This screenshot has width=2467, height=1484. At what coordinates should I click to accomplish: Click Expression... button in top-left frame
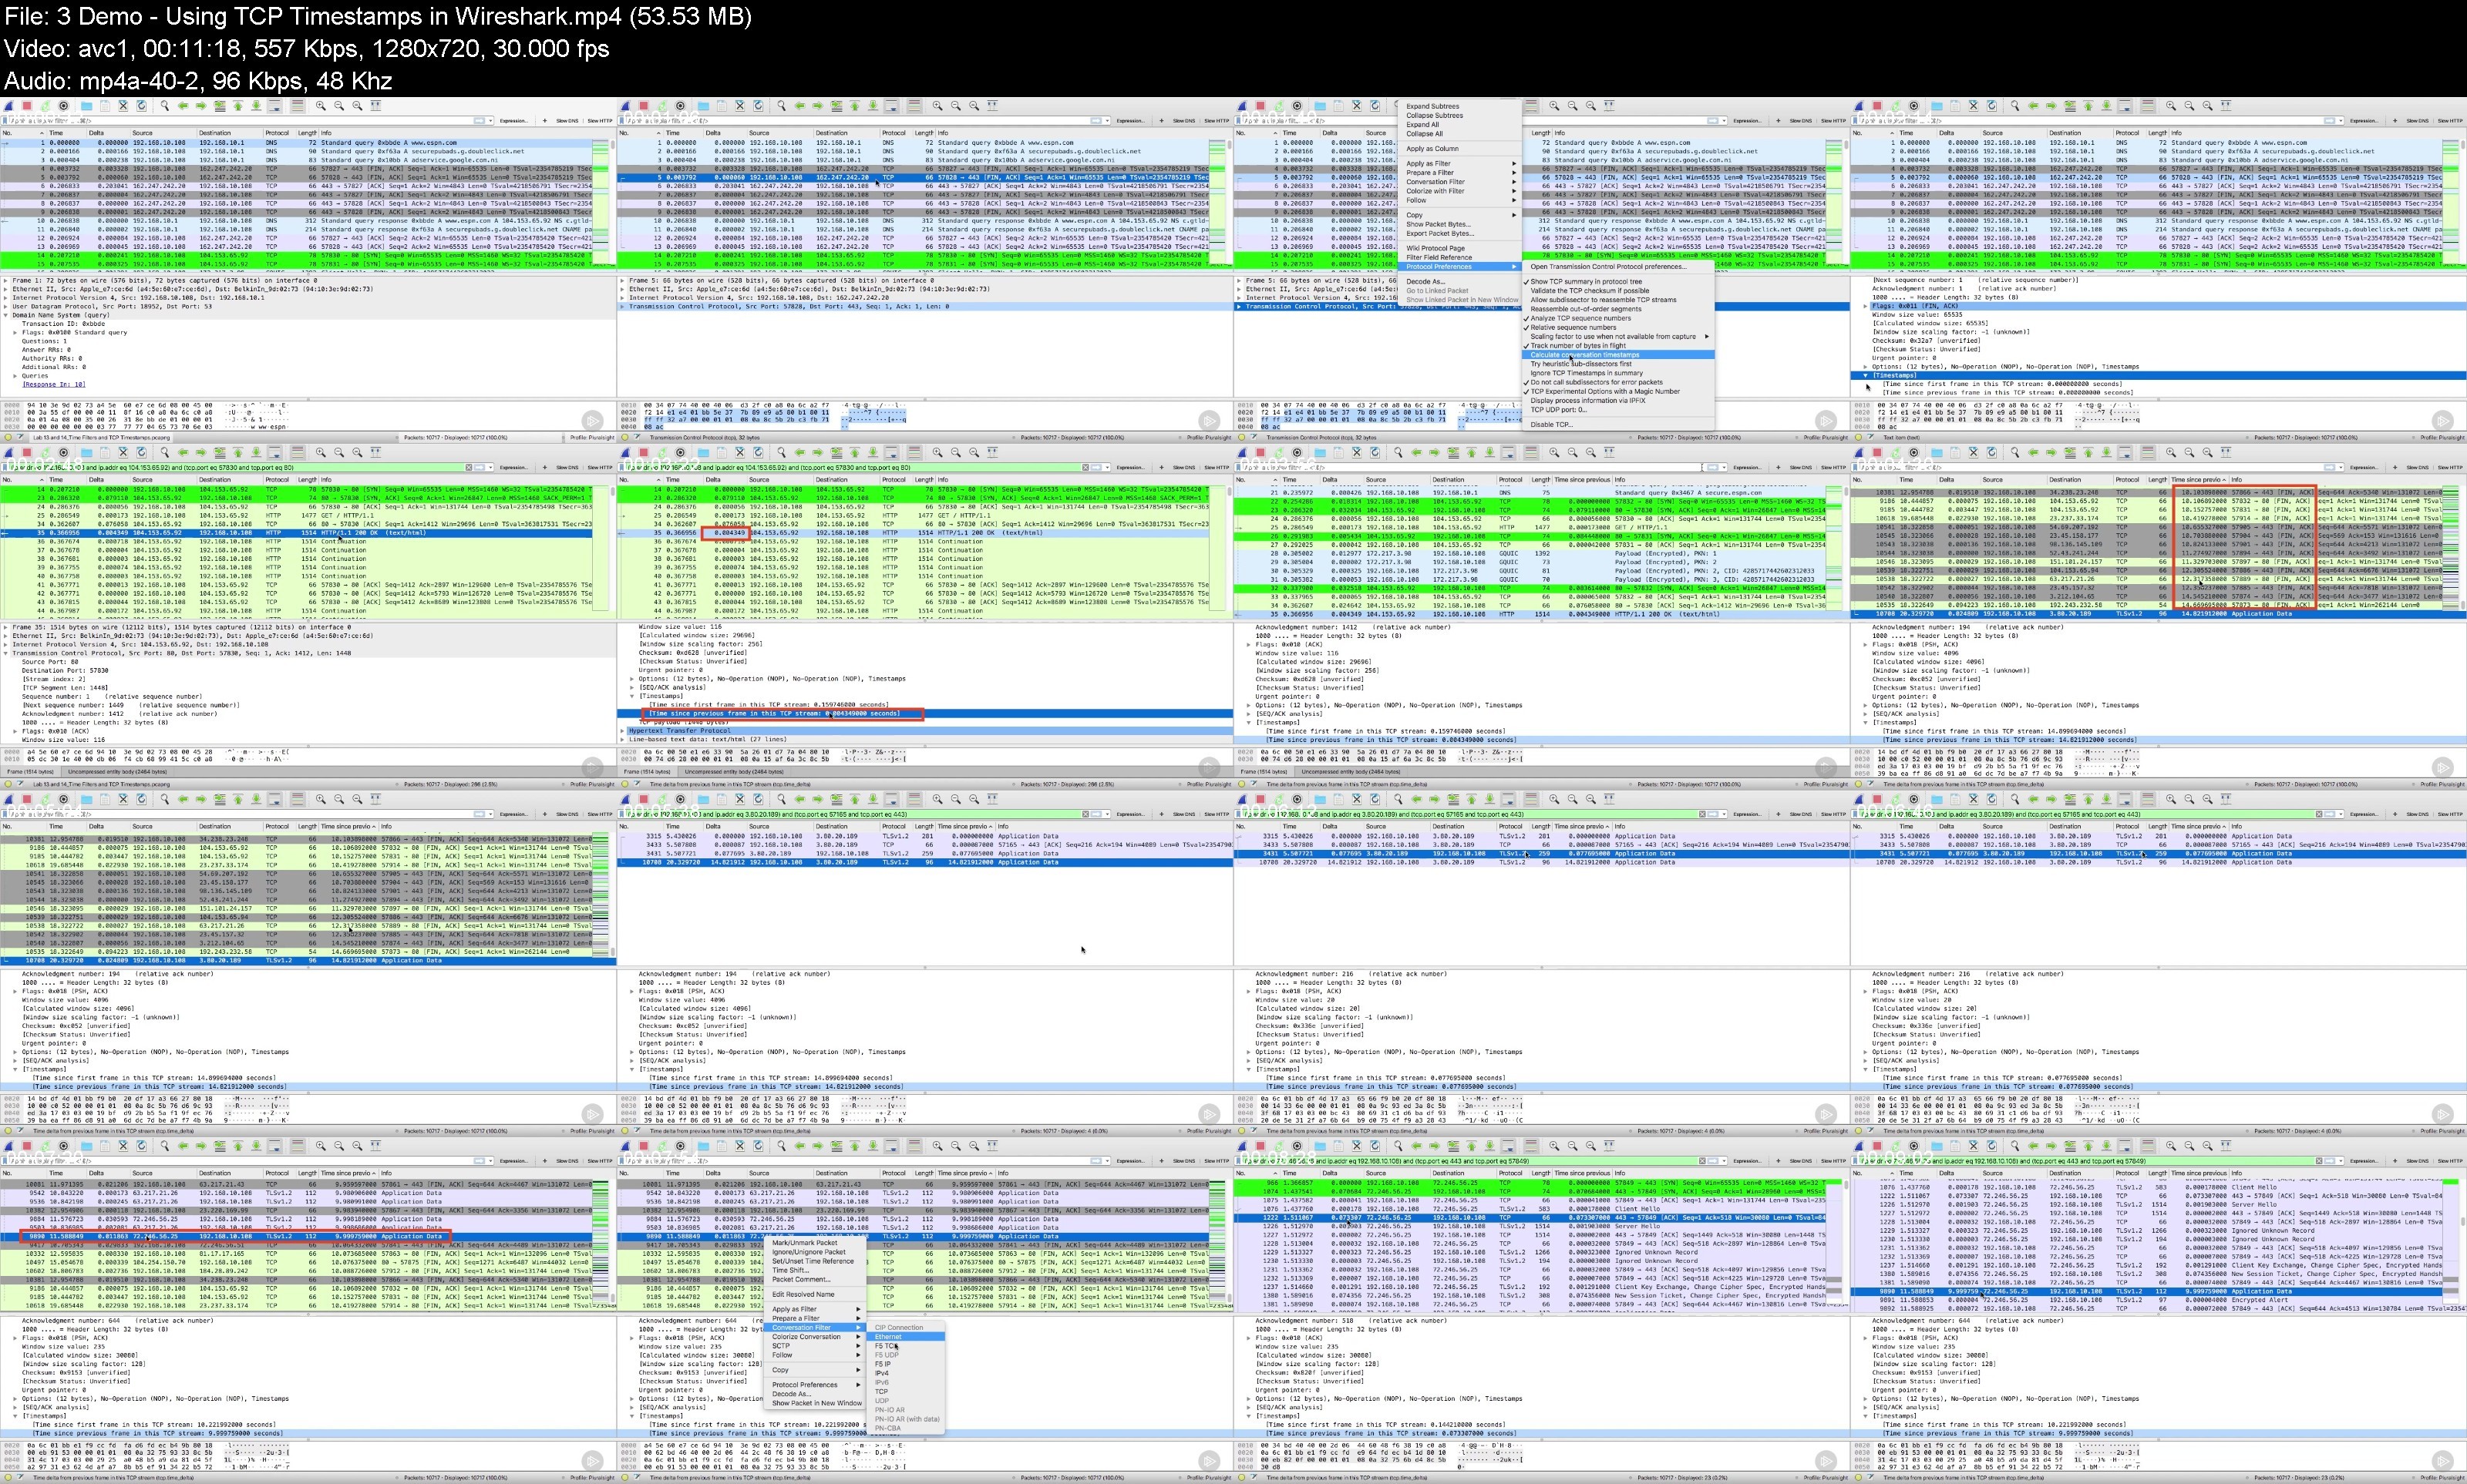click(514, 121)
